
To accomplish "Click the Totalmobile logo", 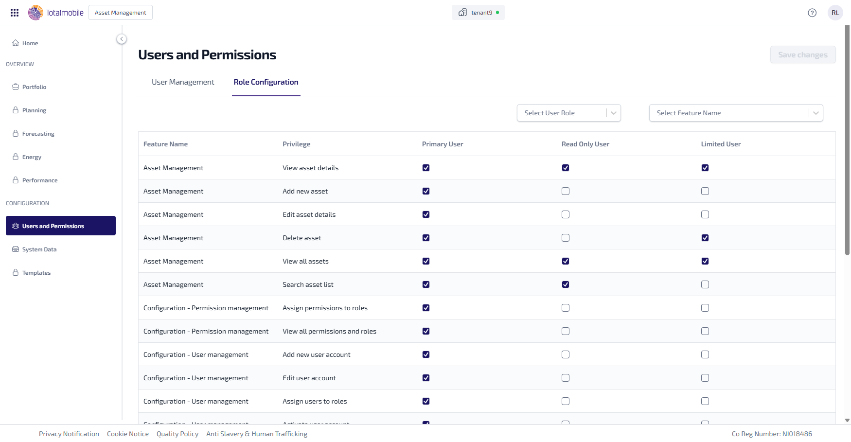I will coord(56,13).
